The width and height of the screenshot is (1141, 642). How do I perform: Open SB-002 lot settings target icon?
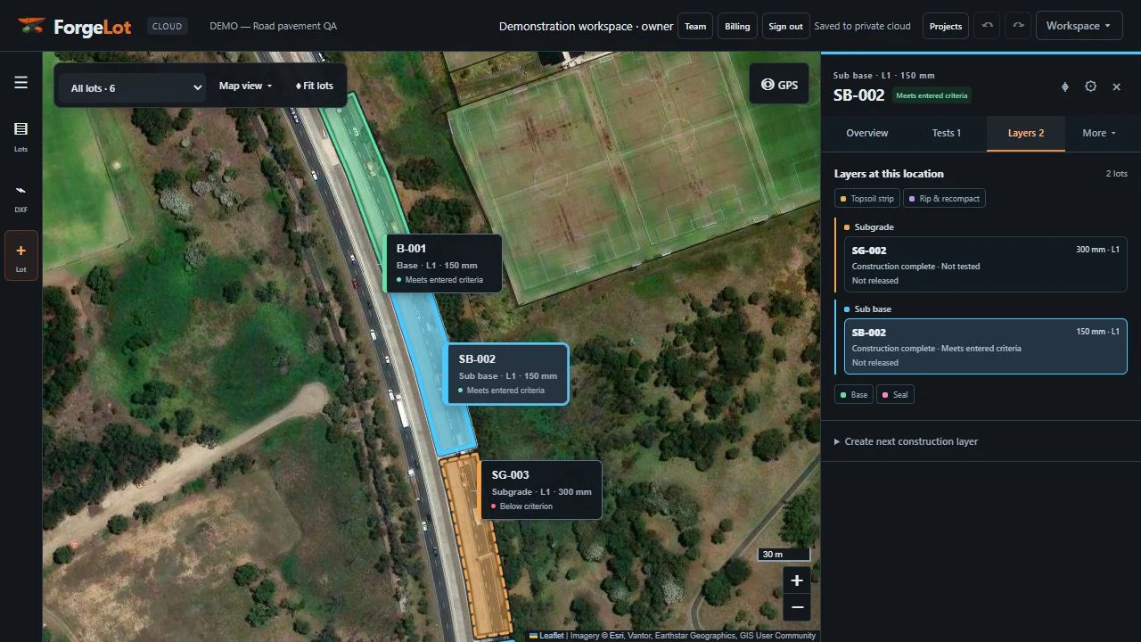(x=1090, y=86)
